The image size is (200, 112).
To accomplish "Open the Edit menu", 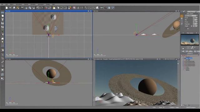I will coord(7,4).
